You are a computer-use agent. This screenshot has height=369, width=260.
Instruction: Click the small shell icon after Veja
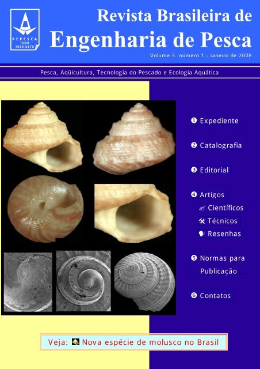pos(75,342)
